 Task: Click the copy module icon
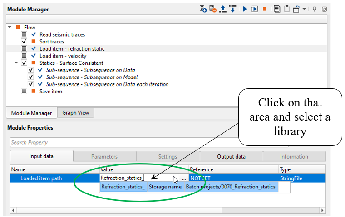coord(277,9)
